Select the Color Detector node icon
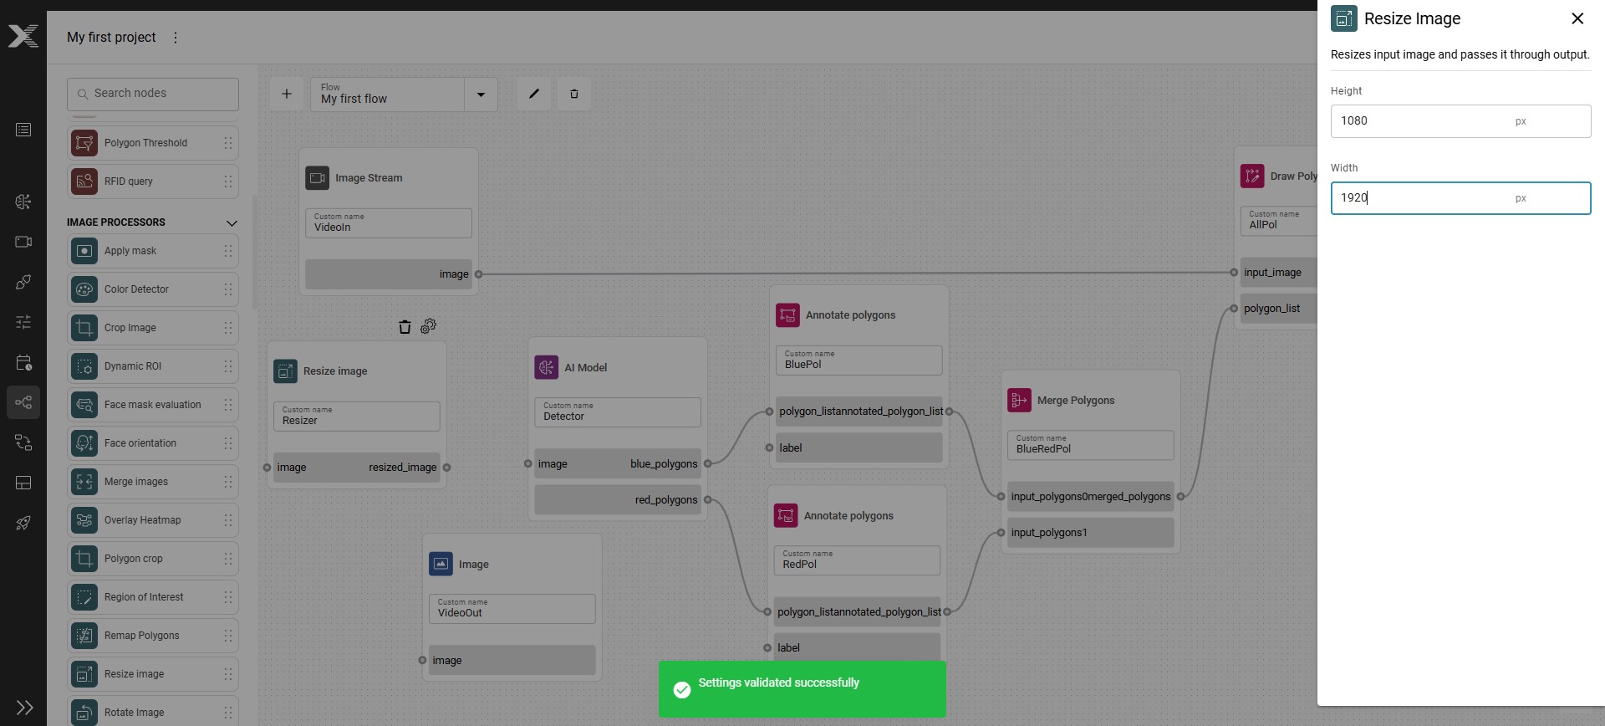The height and width of the screenshot is (726, 1605). (84, 289)
